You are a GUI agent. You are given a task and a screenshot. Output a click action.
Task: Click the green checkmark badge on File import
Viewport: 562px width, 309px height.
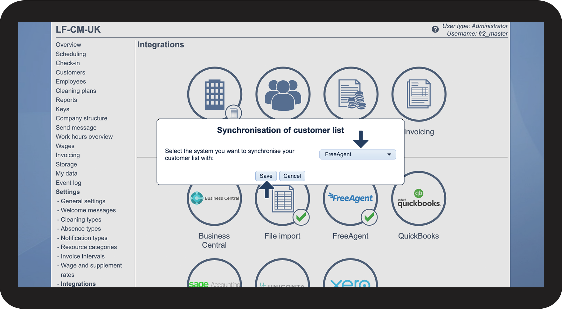click(x=301, y=217)
